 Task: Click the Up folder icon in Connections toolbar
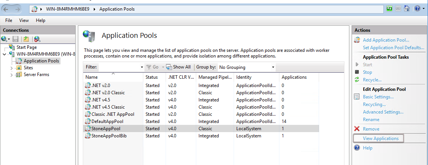pyautogui.click(x=26, y=39)
